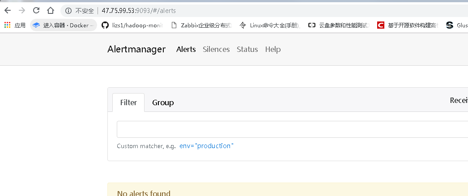Switch to the Group tab
The height and width of the screenshot is (196, 468).
[163, 102]
